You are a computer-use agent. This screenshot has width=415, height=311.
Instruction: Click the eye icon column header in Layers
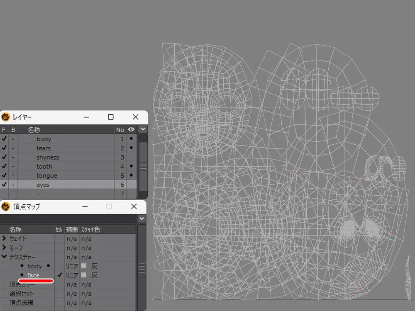131,130
